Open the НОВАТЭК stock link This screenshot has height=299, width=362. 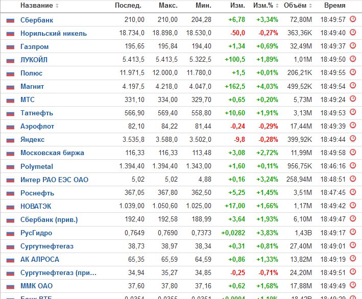[x=36, y=206]
